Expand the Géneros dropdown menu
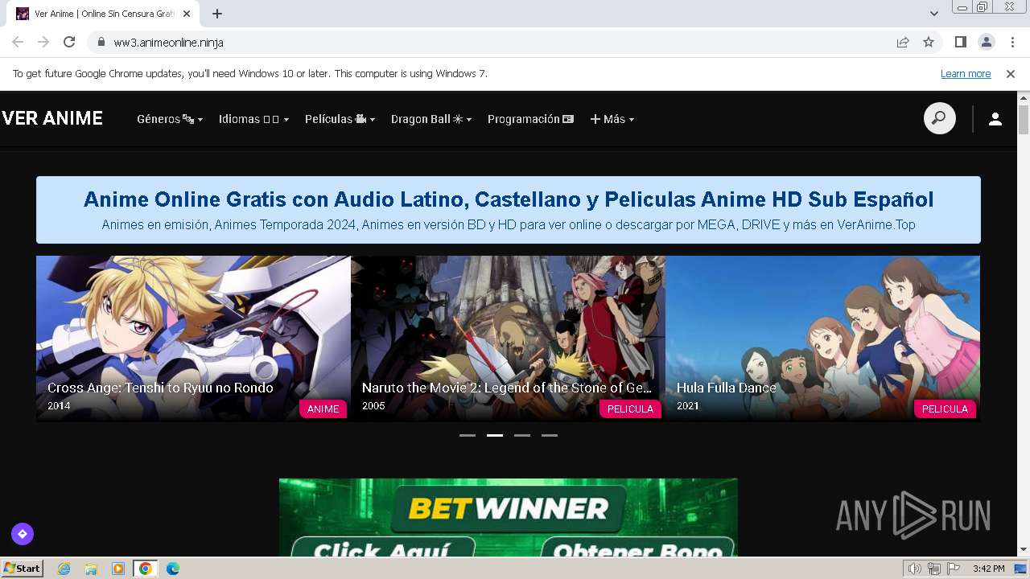1030x579 pixels. 170,119
